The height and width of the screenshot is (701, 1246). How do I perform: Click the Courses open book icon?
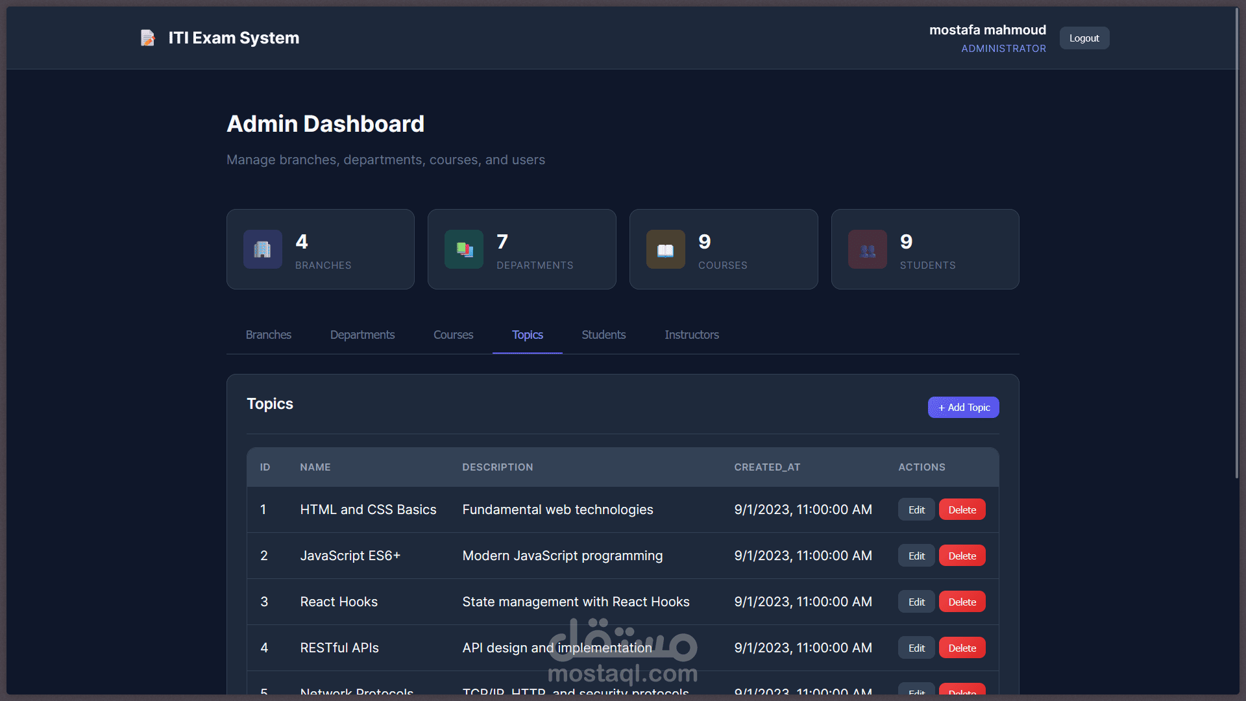click(x=665, y=249)
